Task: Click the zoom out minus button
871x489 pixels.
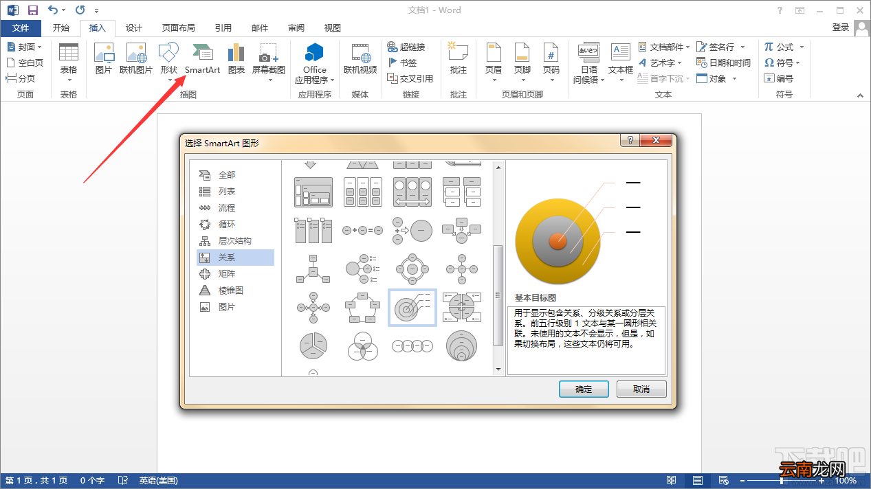Action: tap(742, 481)
